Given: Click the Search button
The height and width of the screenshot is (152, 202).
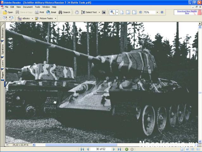Looking at the screenshot, I should 64,12.
